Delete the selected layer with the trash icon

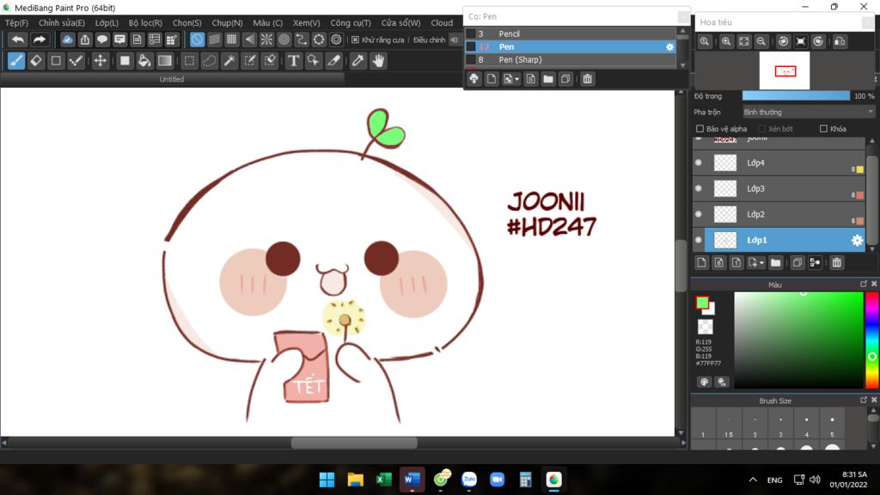click(x=837, y=262)
